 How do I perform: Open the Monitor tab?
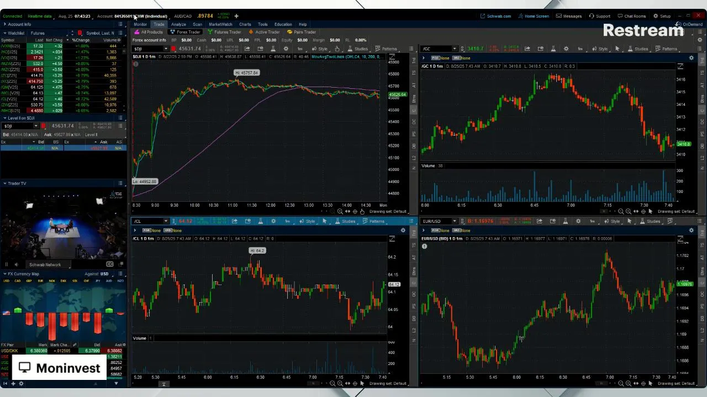[x=140, y=24]
